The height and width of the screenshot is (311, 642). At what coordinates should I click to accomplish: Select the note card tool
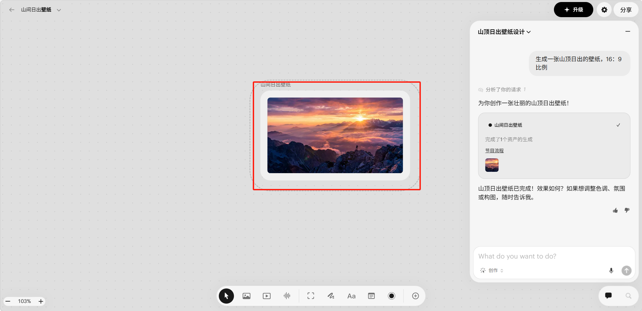371,296
